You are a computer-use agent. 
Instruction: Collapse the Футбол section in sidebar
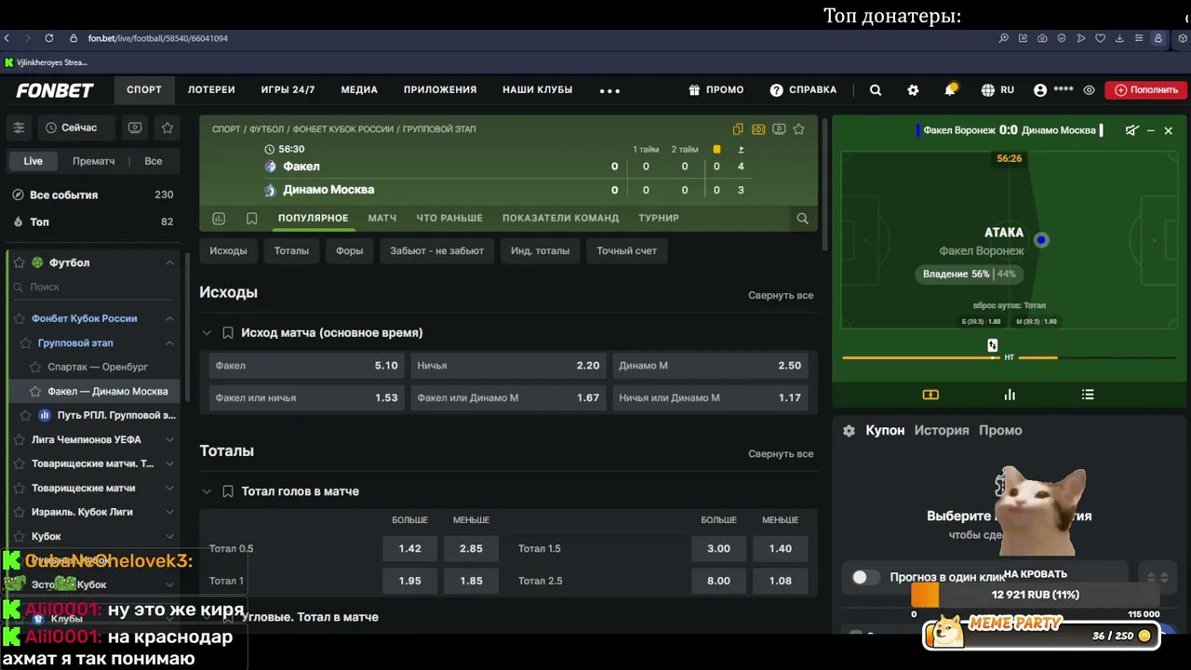tap(169, 262)
